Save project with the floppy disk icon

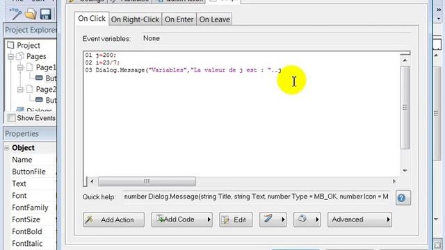[x=45, y=14]
